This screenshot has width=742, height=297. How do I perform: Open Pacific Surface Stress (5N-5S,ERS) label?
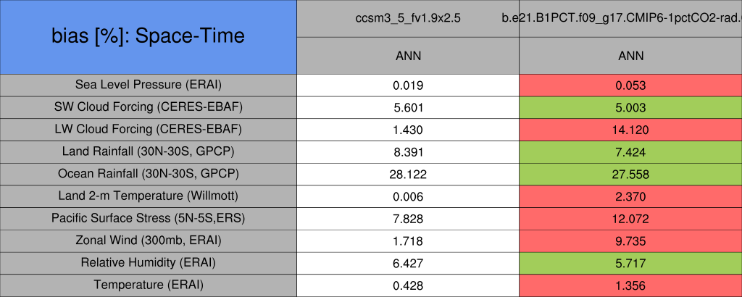149,219
